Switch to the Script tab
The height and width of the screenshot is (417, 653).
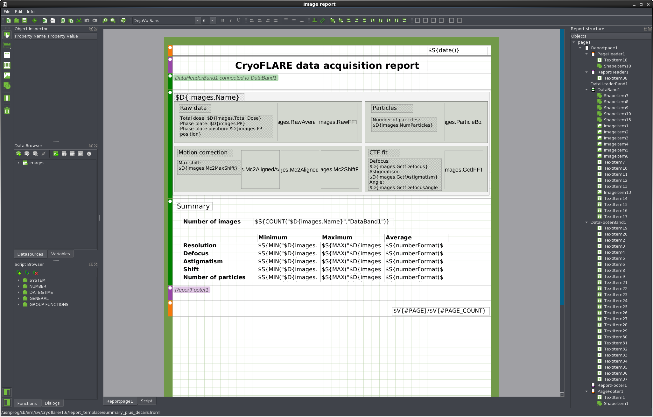coord(146,401)
